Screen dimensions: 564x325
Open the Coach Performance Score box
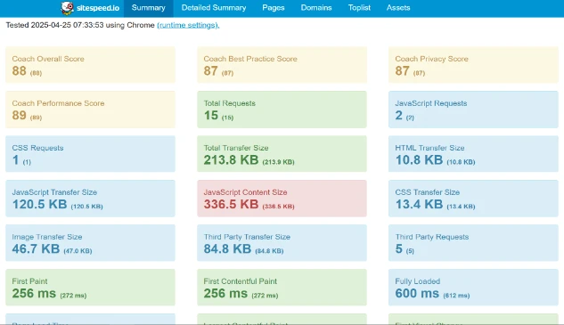coord(90,110)
